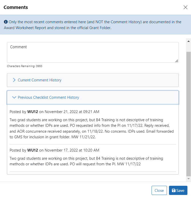The image size is (191, 198).
Task: Click the banner text about Award Worksheet Report
Action: coord(92,25)
